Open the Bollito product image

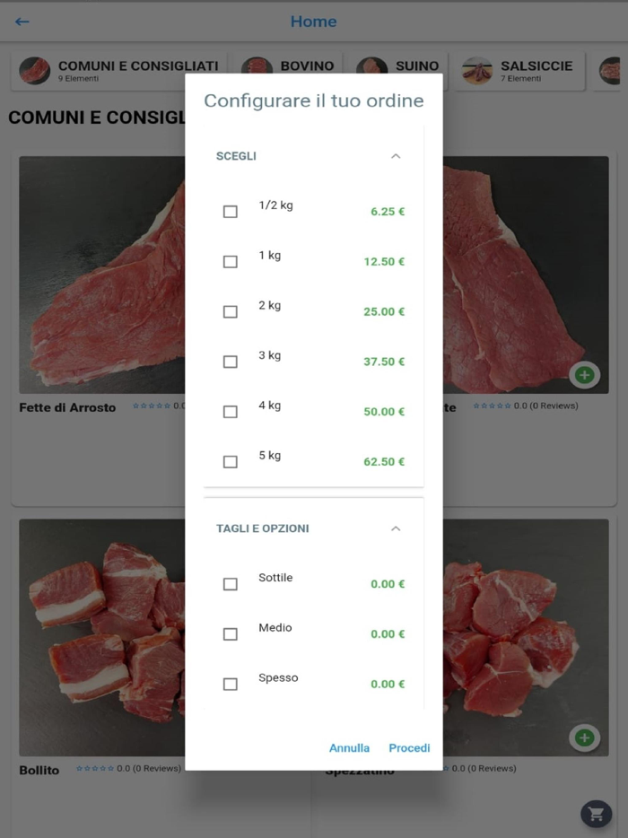(x=99, y=637)
